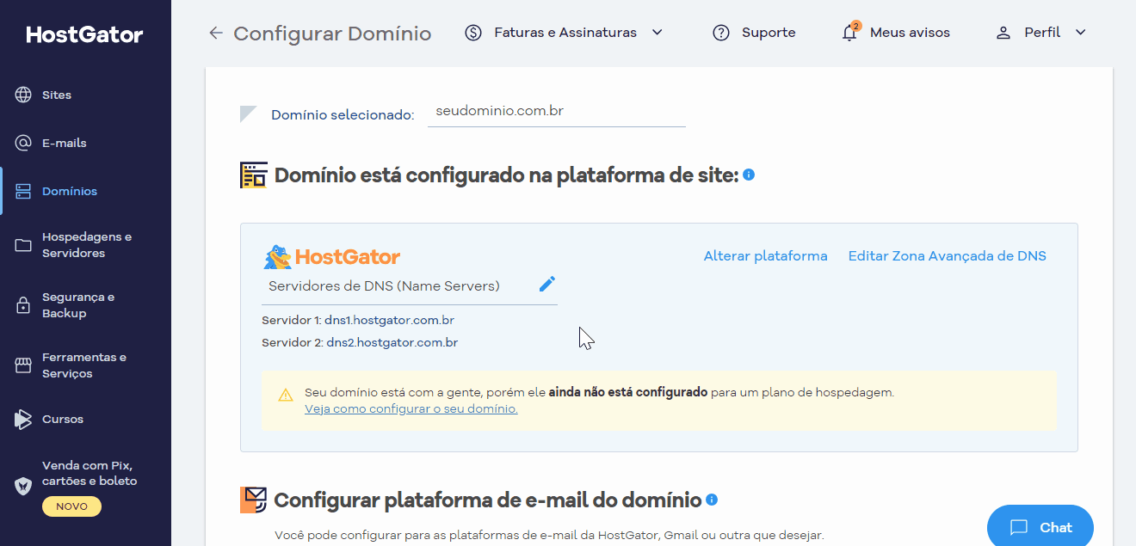Open notifications bell icon
1136x546 pixels.
[849, 33]
